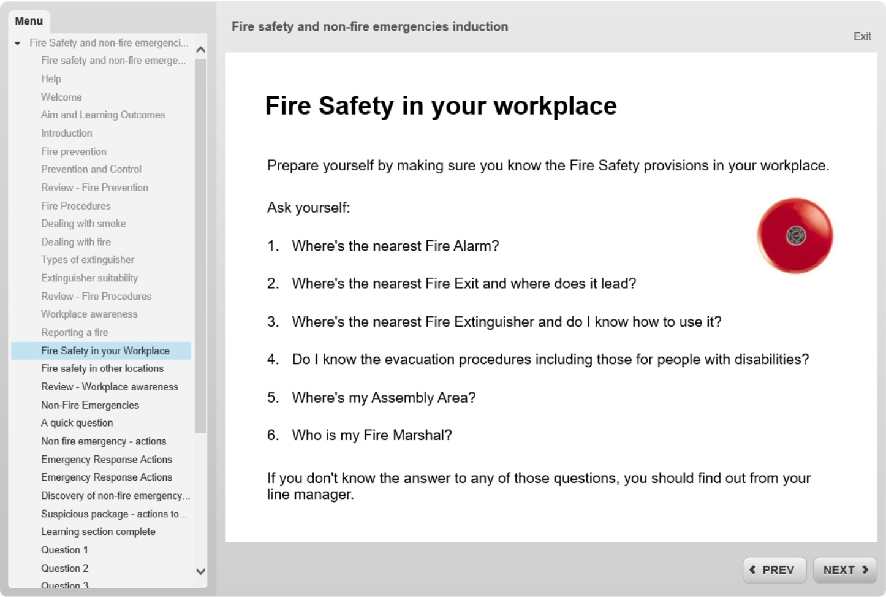
Task: Select Types of extinguisher topic
Action: pos(87,260)
